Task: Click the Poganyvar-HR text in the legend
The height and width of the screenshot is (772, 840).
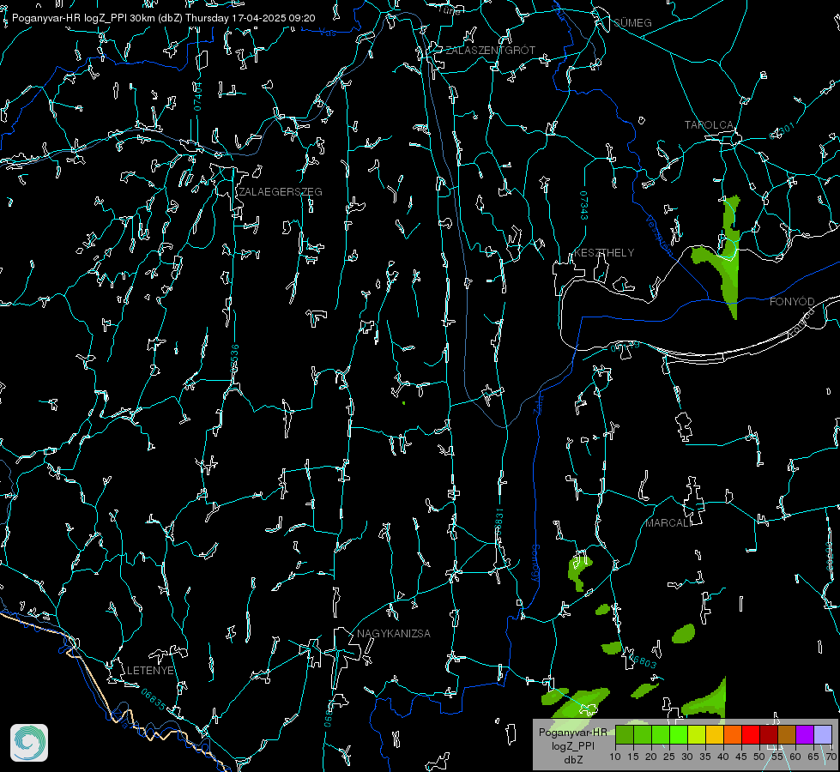Action: (572, 733)
